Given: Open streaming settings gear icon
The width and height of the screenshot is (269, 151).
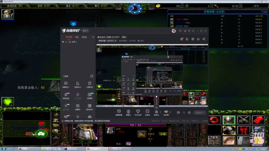Looking at the screenshot, I should tap(189, 112).
